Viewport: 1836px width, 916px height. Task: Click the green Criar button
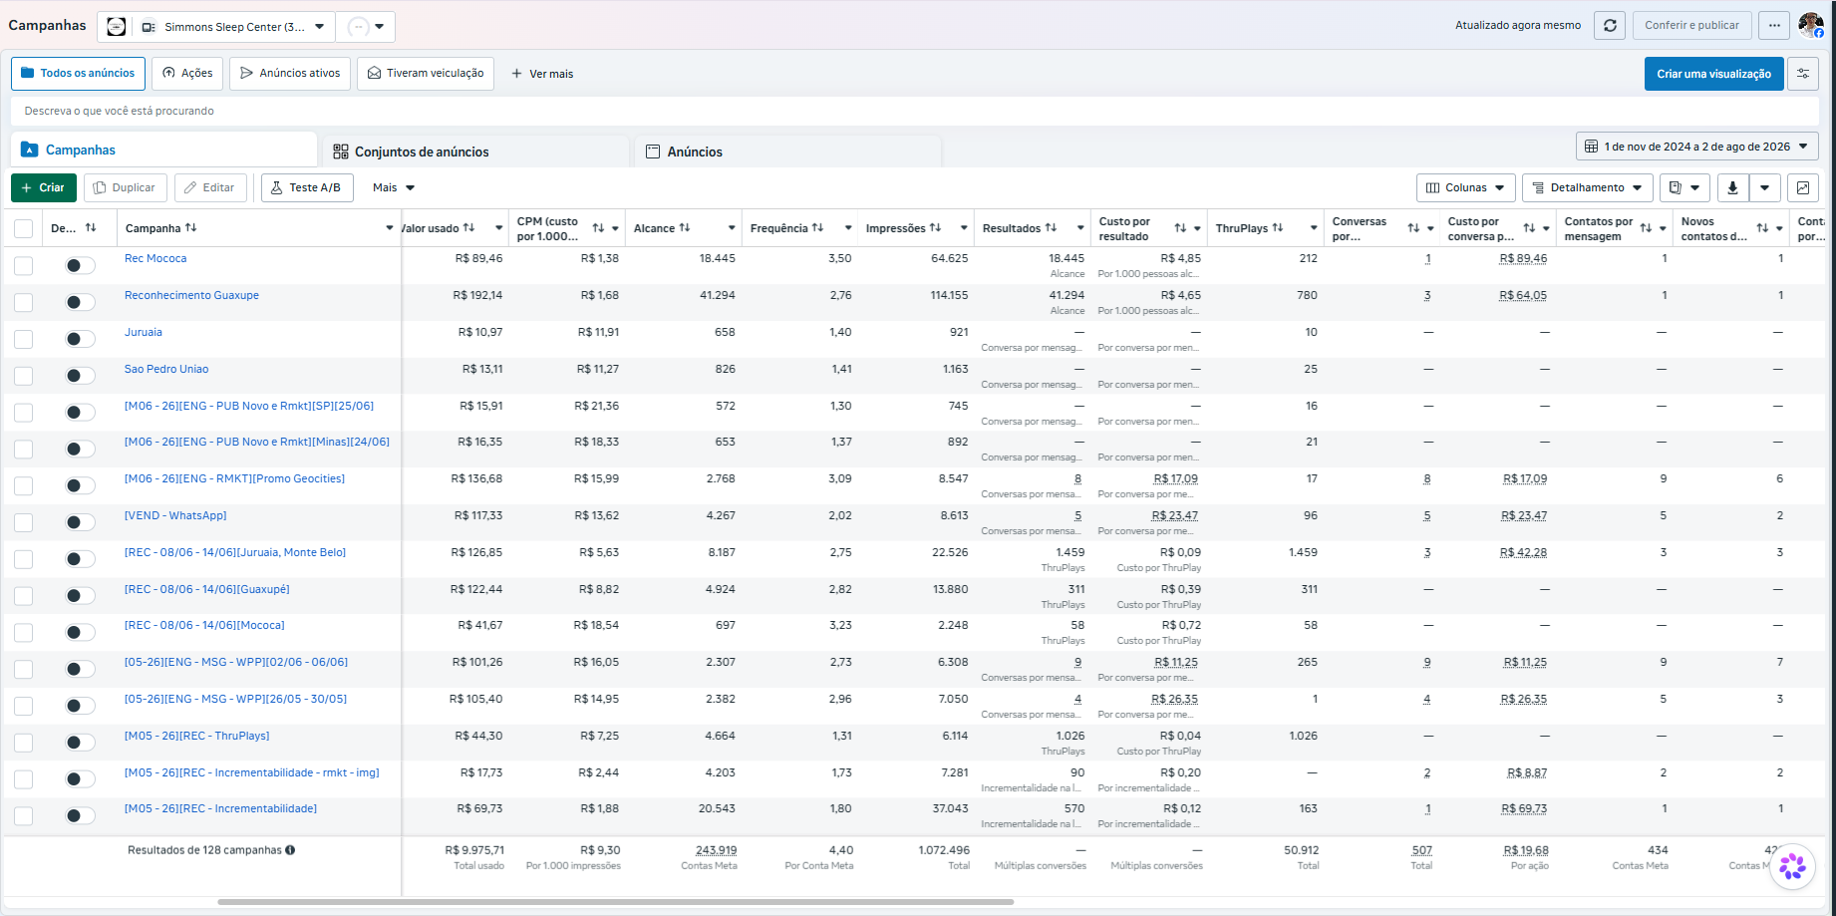(43, 187)
